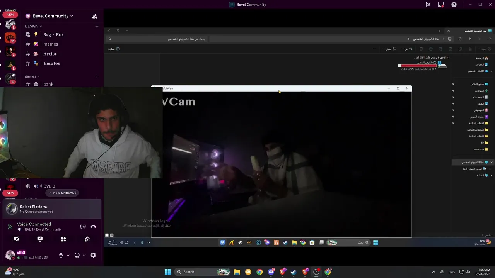
Task: Add a channel to games category
Action: point(97,76)
